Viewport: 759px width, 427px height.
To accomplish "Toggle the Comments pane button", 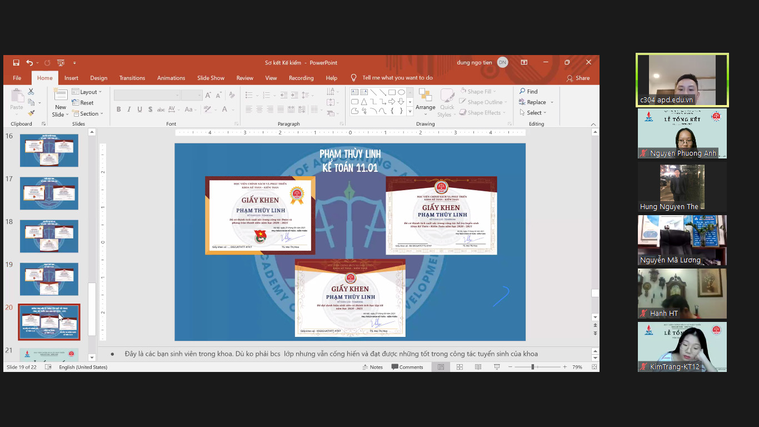I will click(x=407, y=367).
